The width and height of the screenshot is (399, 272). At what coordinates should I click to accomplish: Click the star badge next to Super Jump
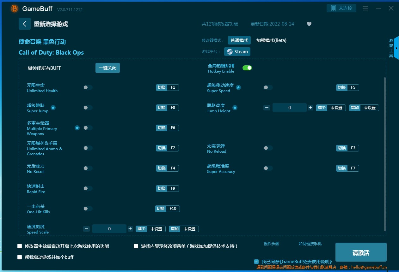[53, 108]
